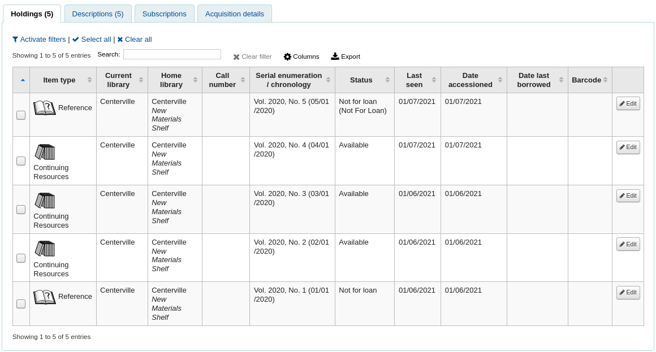Click the pencil icon on the first Edit button
656x352 pixels.
click(623, 103)
